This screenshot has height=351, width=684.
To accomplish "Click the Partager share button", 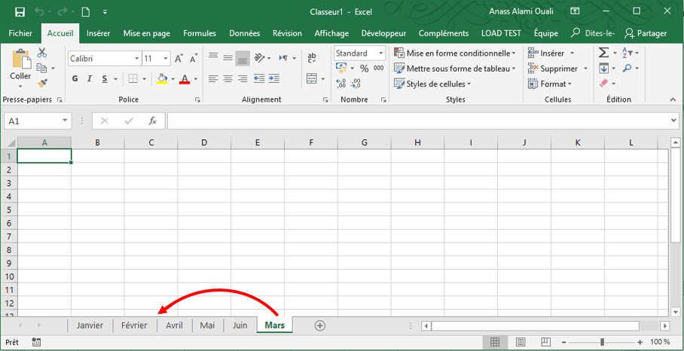I will coord(646,33).
